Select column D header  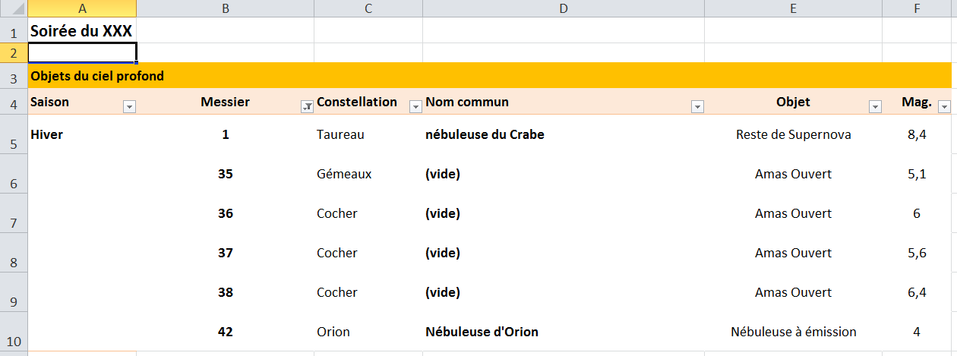coord(563,8)
